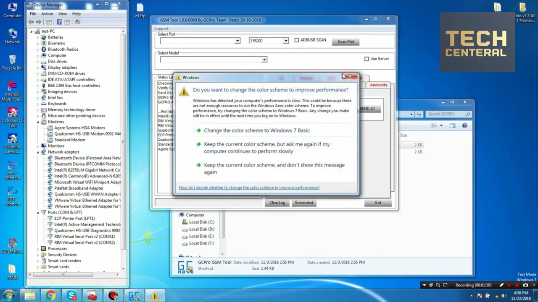Click the camera snapshot icon in recording bar

point(525,285)
